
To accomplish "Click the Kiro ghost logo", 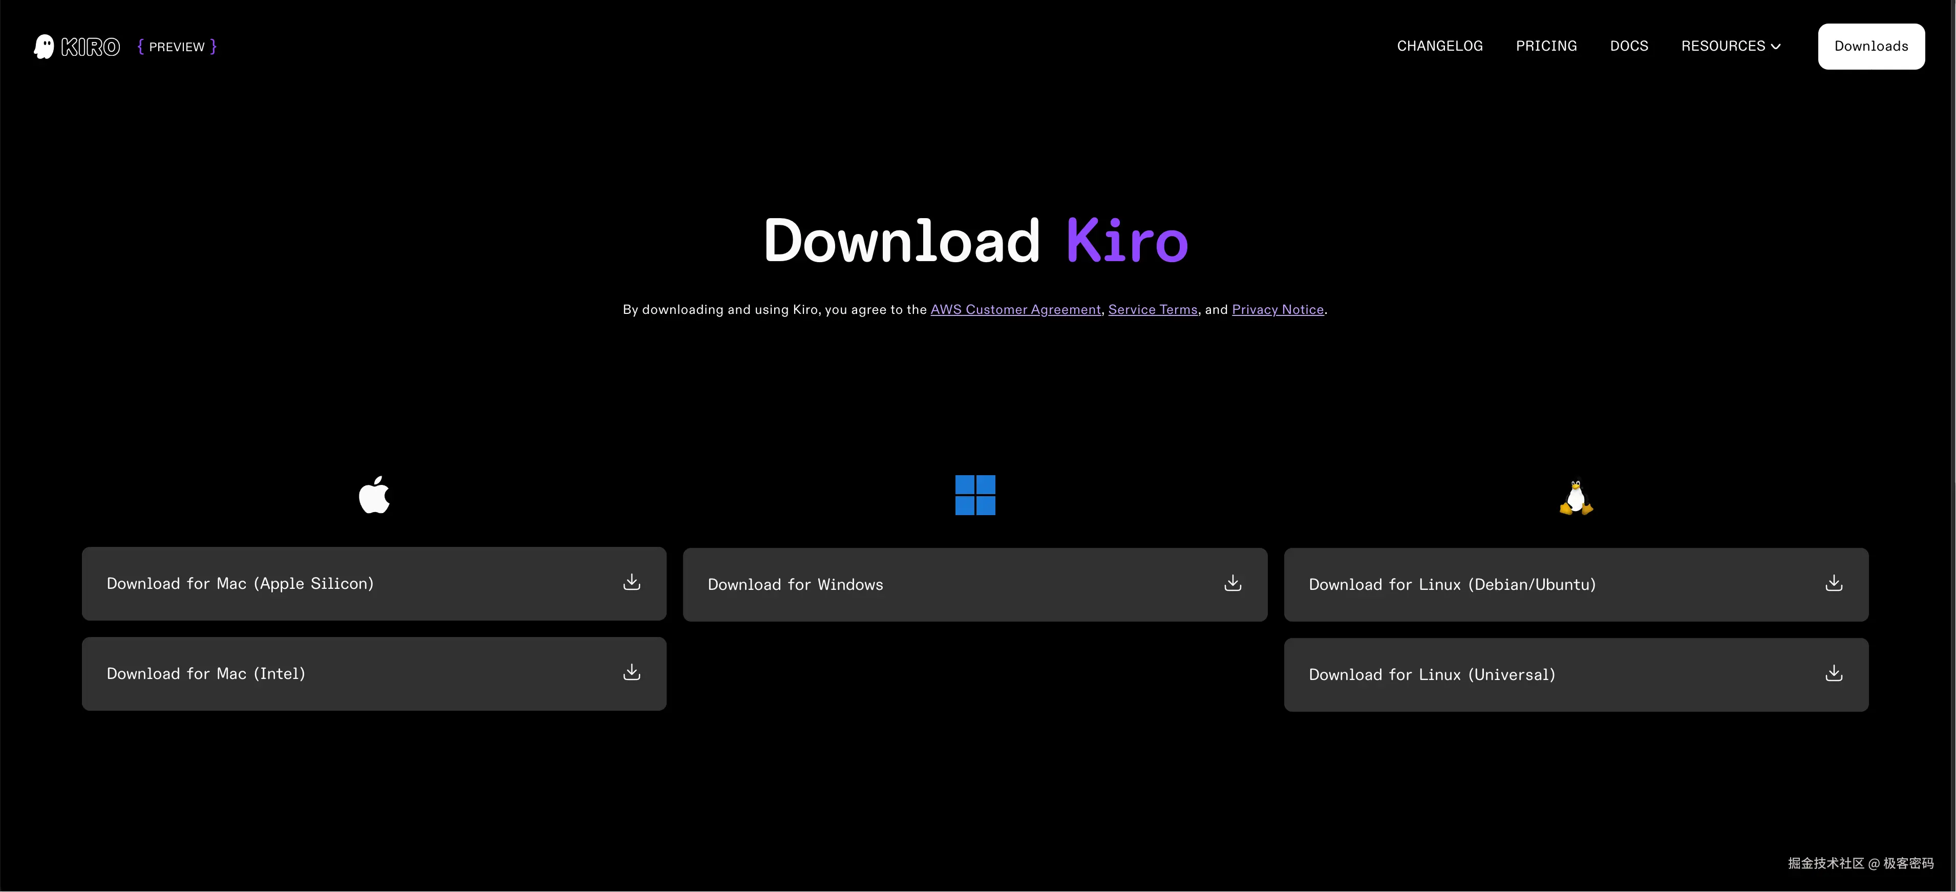I will click(44, 46).
